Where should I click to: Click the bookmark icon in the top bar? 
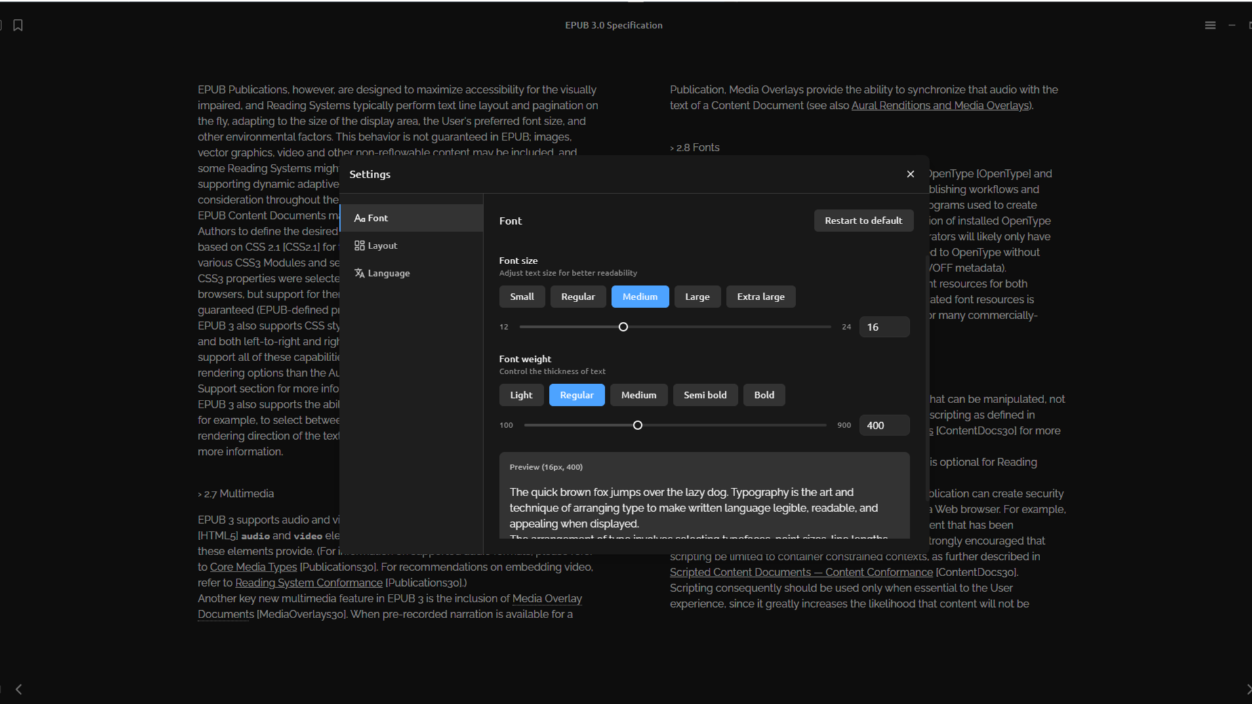pos(18,25)
